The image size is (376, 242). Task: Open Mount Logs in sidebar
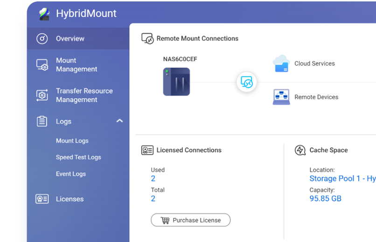tap(72, 141)
